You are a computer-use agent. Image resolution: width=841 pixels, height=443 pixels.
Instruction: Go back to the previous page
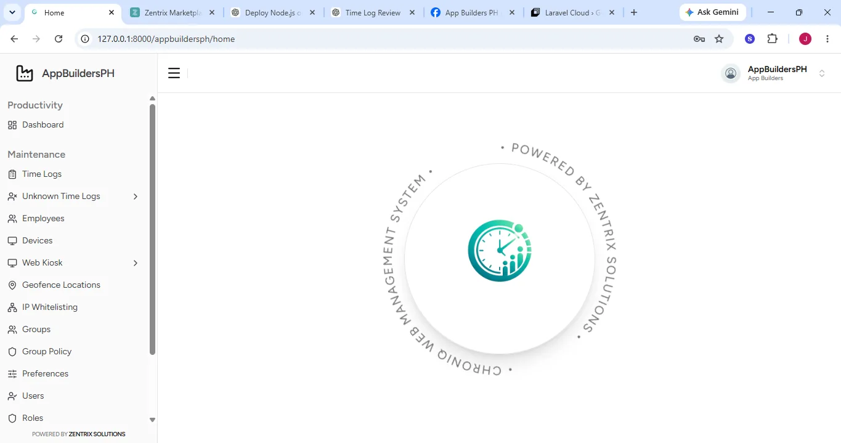click(14, 39)
